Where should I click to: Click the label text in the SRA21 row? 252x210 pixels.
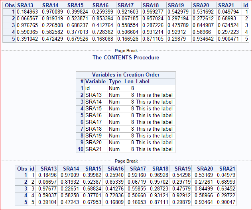click(154, 149)
